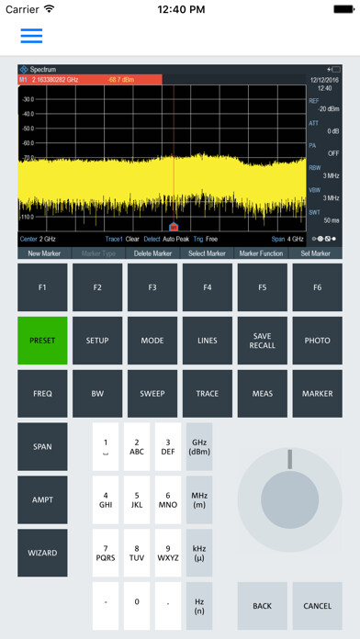Tap keypad key 9 WXYZ
The height and width of the screenshot is (639, 360).
click(x=168, y=553)
